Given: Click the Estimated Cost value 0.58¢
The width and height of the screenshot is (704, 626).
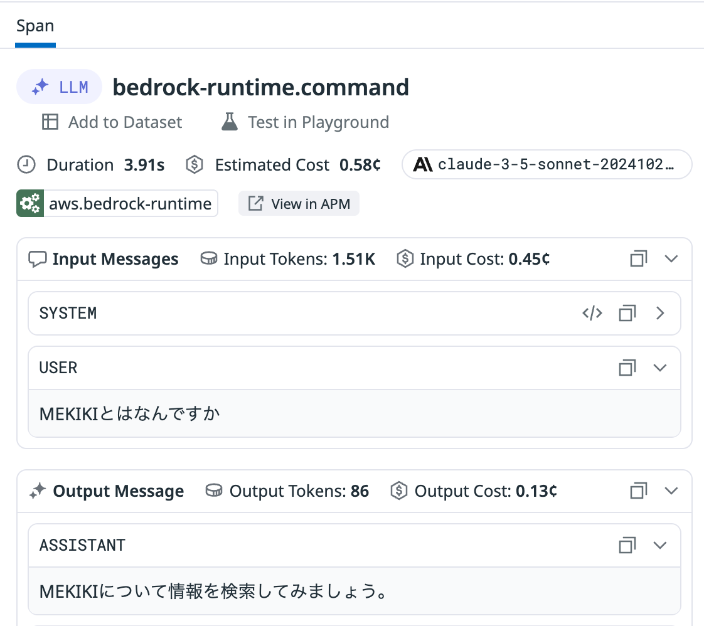Looking at the screenshot, I should pyautogui.click(x=360, y=165).
